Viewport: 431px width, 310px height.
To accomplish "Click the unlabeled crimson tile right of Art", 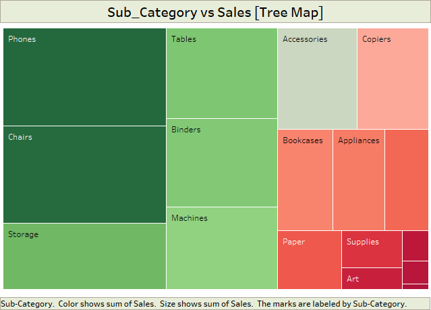I will pyautogui.click(x=415, y=272).
